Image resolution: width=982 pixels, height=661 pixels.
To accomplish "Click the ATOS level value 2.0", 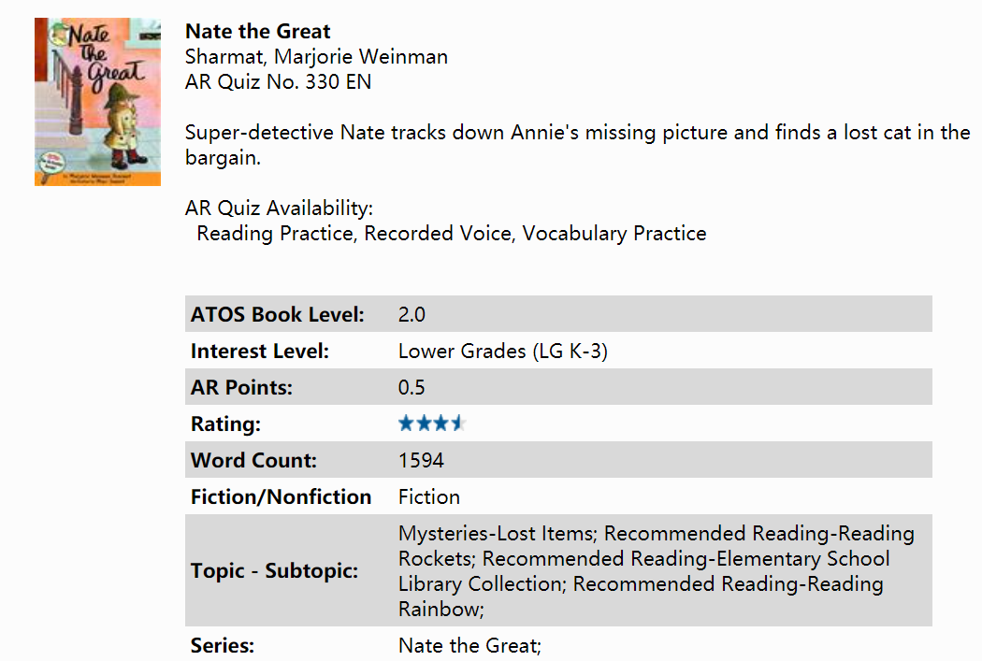I will pyautogui.click(x=412, y=314).
